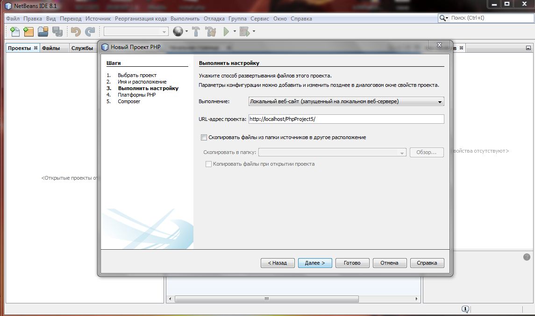Screen dimensions: 535x316
Task: Open dropdown arrow beside Run Project icon
Action: [235, 31]
